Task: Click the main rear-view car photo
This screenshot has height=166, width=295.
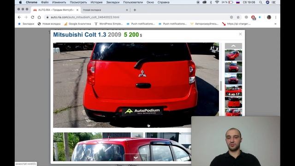Action: (x=136, y=85)
